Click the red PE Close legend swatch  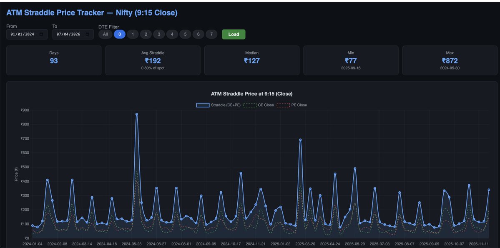tap(284, 105)
